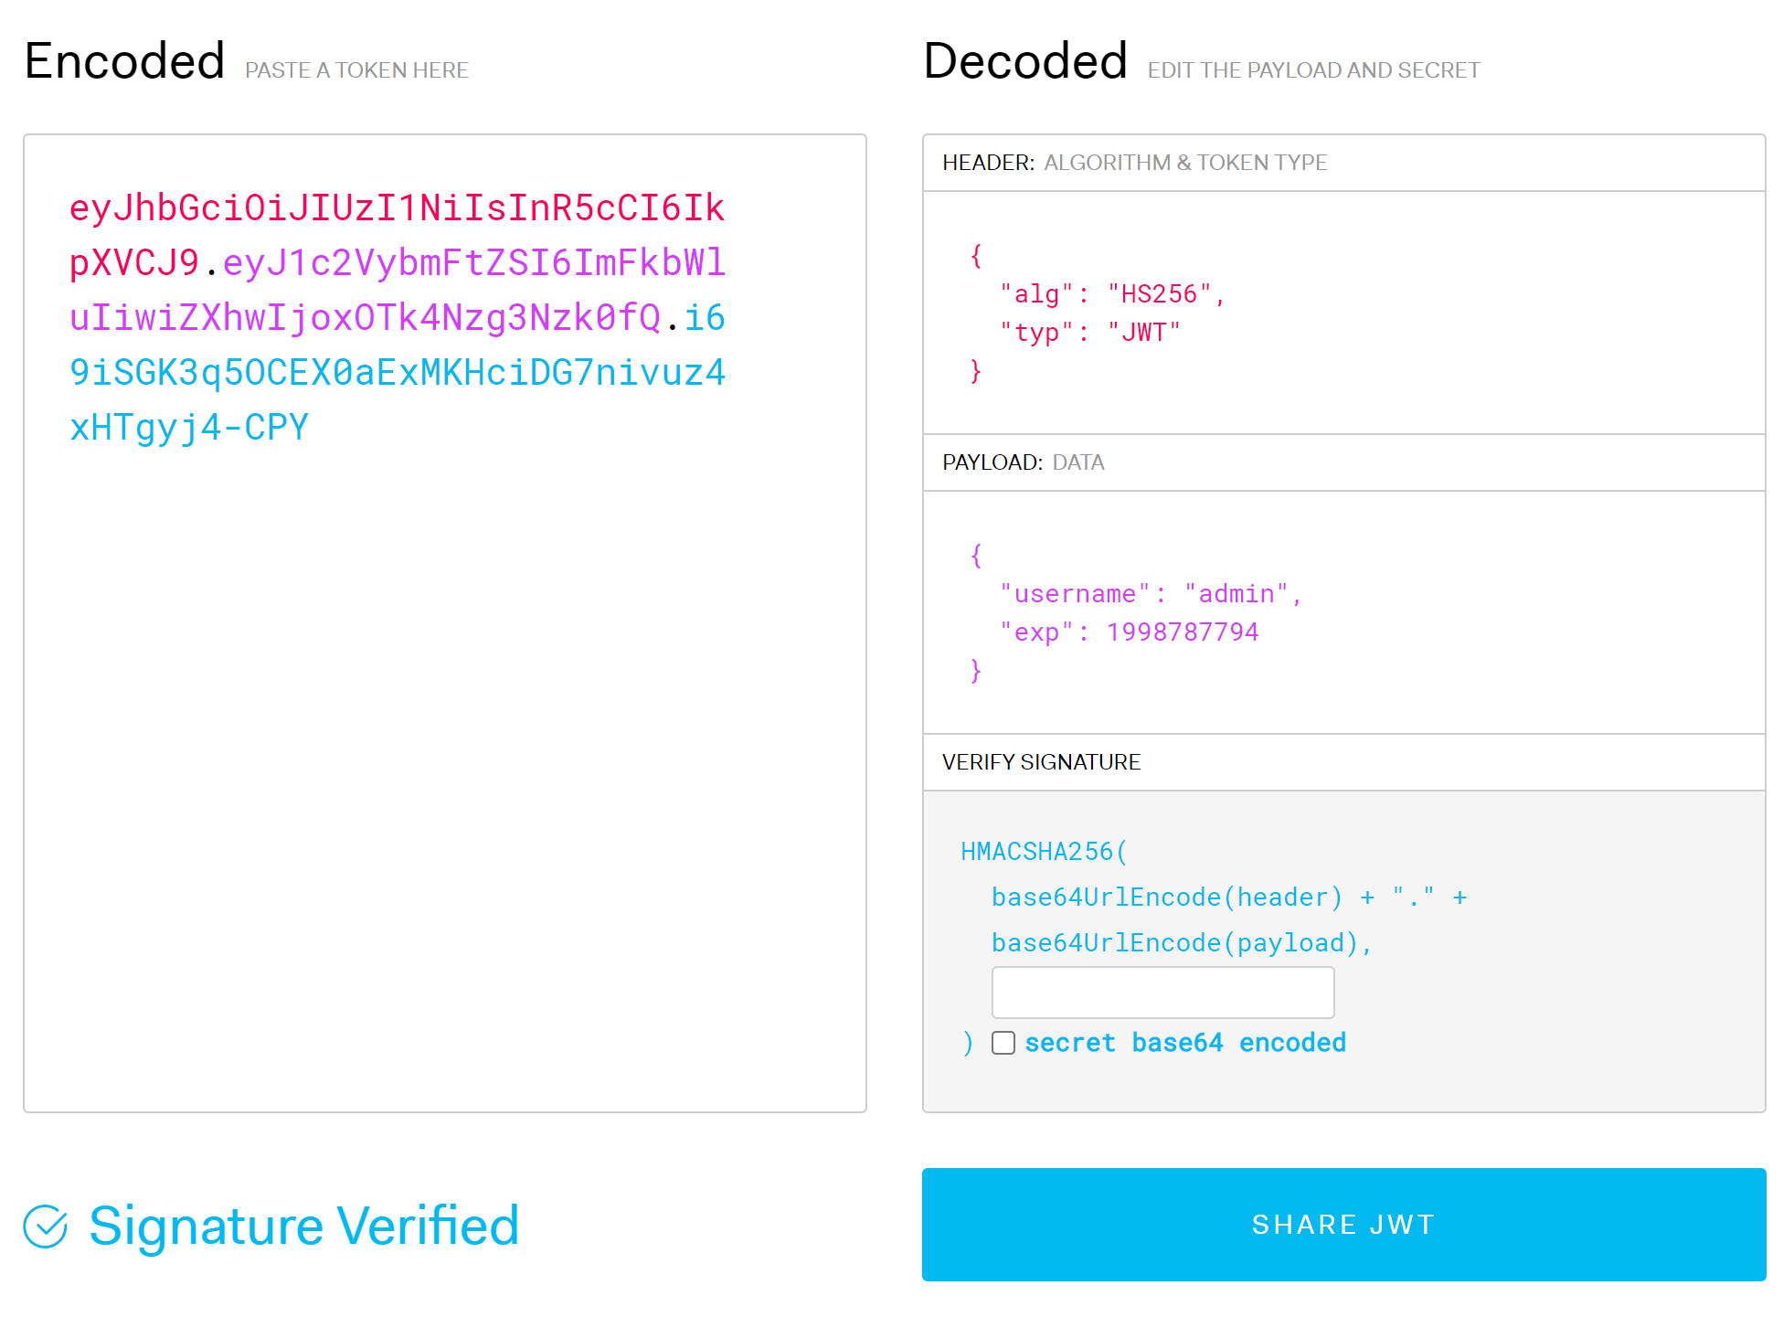Viewport: 1783px width, 1317px height.
Task: Click the exp value 1998787794
Action: 1182,632
